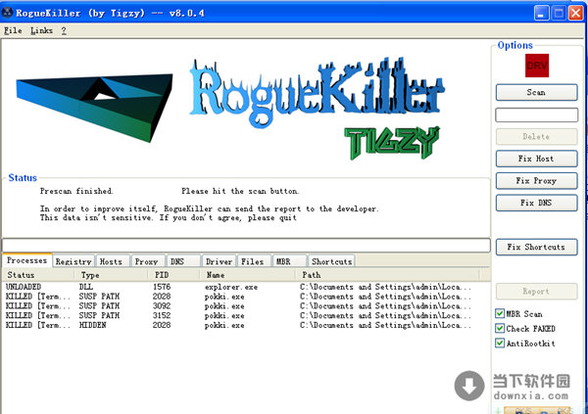This screenshot has height=414, width=588.
Task: Switch to the Registry tab
Action: pyautogui.click(x=73, y=261)
